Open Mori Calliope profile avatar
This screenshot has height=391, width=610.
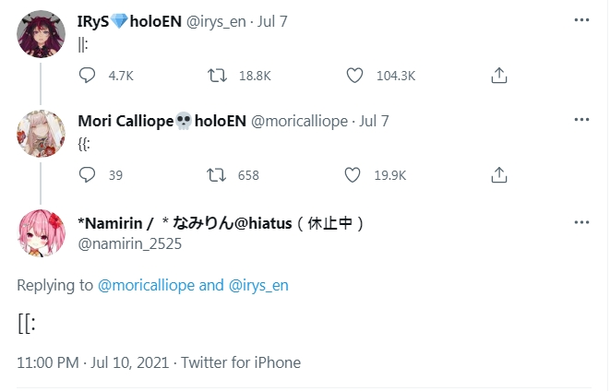click(42, 135)
